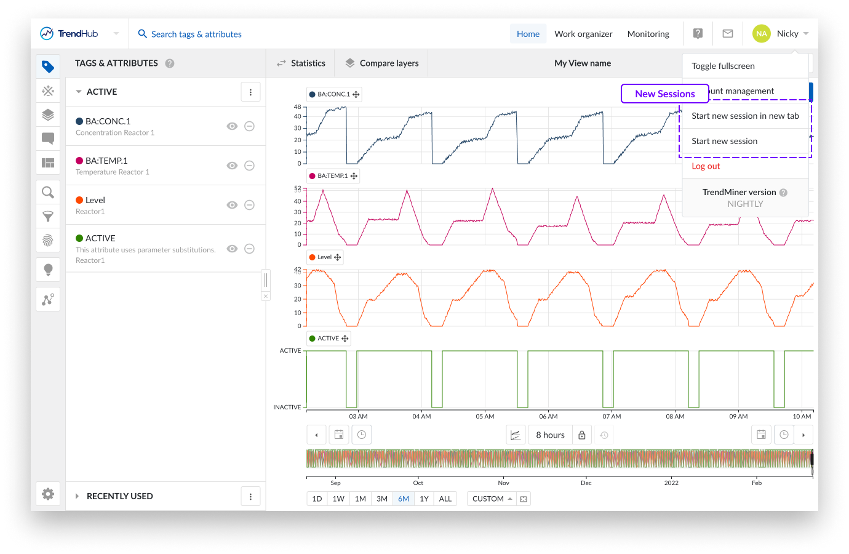Select Start new session in new tab
Image resolution: width=849 pixels, height=554 pixels.
pos(745,116)
